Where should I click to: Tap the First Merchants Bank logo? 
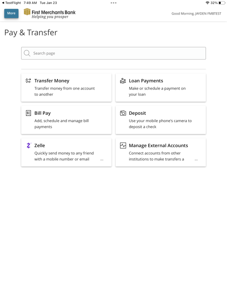click(x=50, y=13)
